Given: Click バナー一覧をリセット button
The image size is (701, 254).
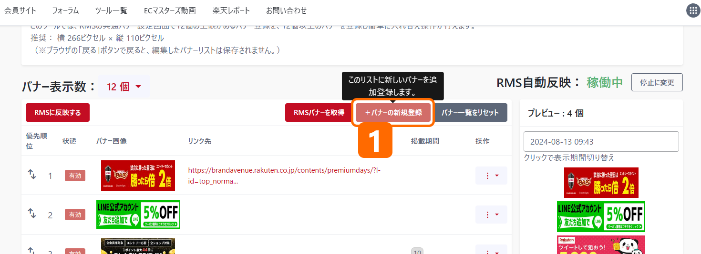Looking at the screenshot, I should (470, 113).
